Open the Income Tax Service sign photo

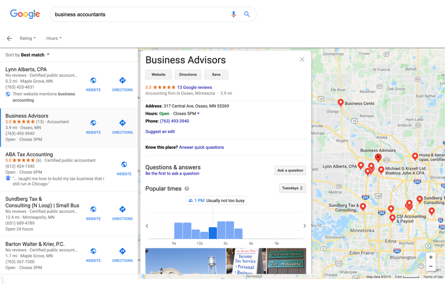click(246, 261)
